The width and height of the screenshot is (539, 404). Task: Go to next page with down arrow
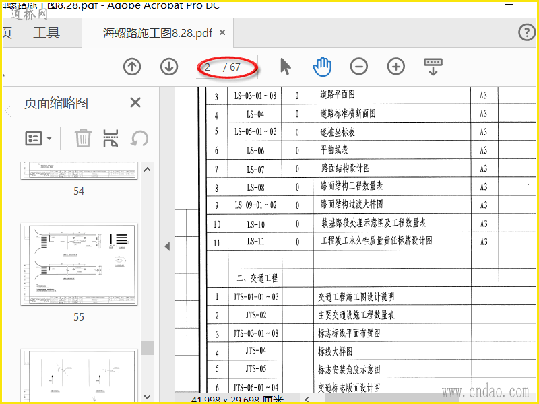[x=169, y=67]
